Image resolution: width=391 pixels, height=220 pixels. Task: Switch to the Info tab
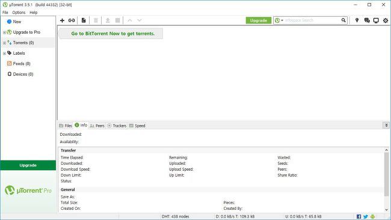tap(81, 125)
